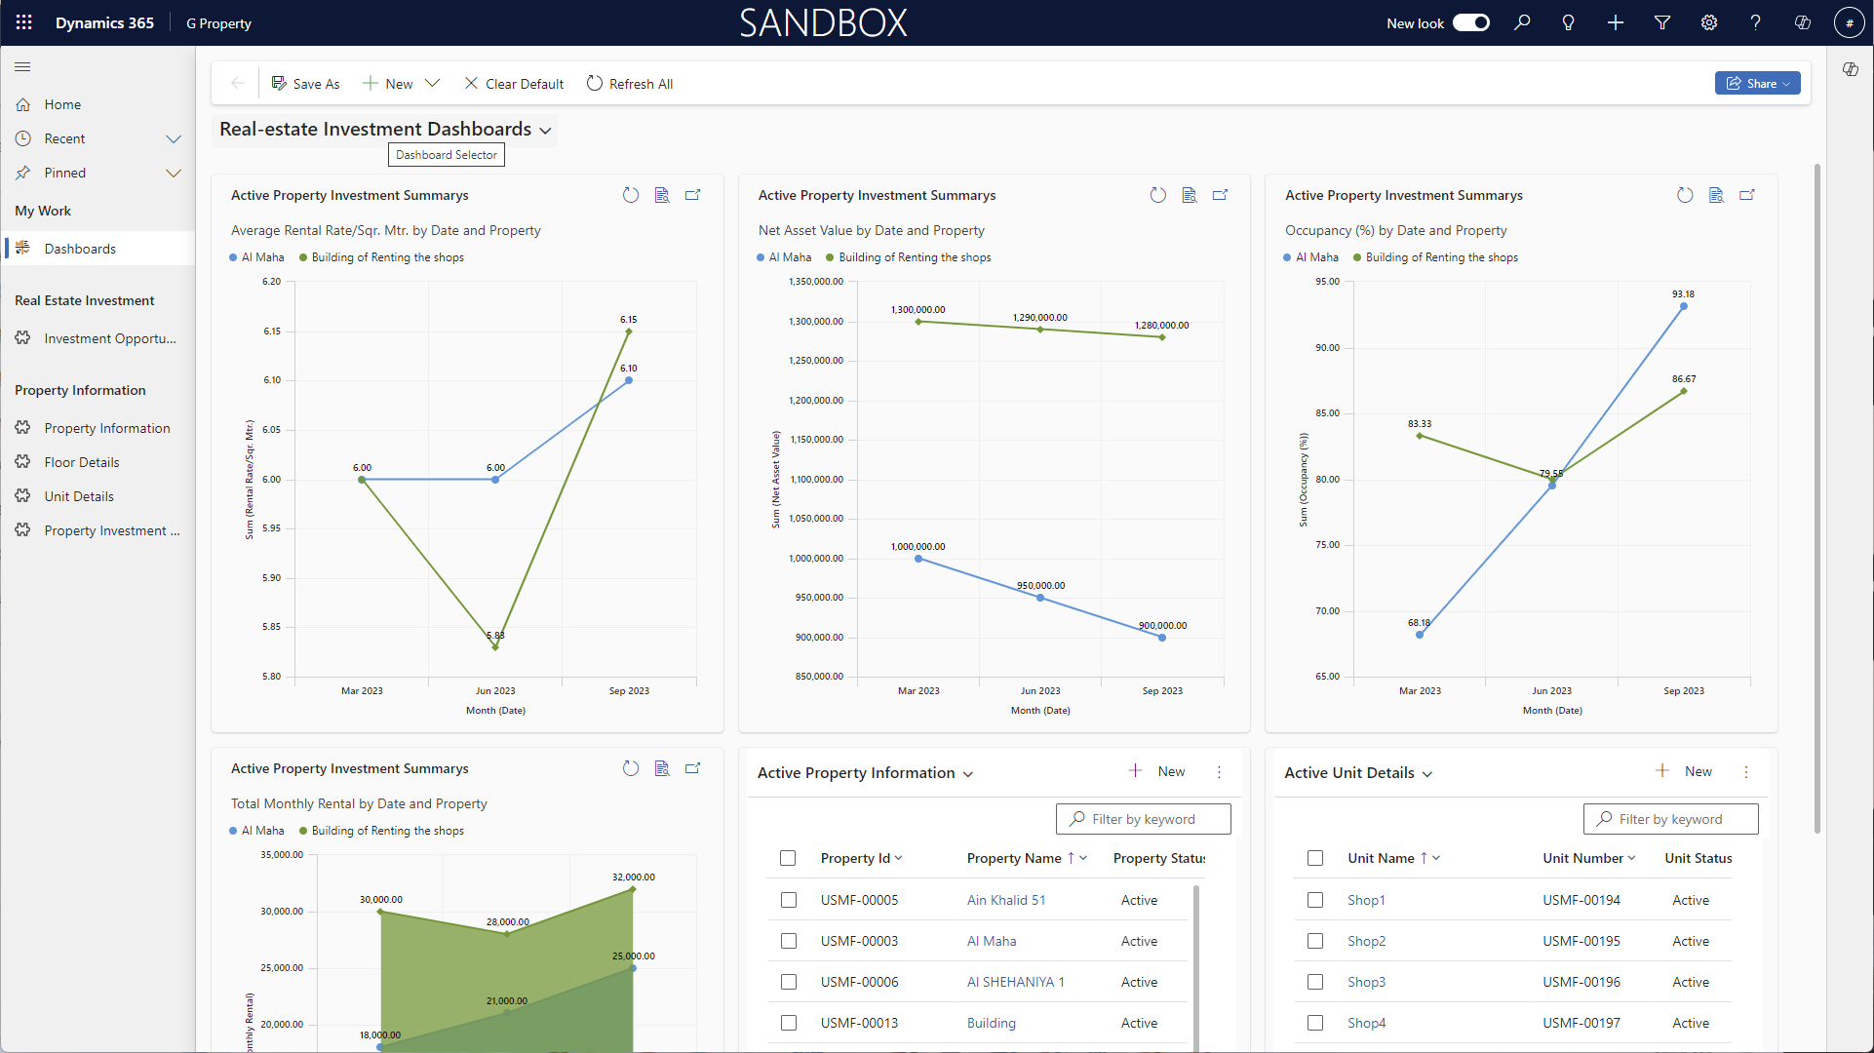Open the advanced filter funnel icon
Screen dimensions: 1874x1053
[x=1662, y=22]
